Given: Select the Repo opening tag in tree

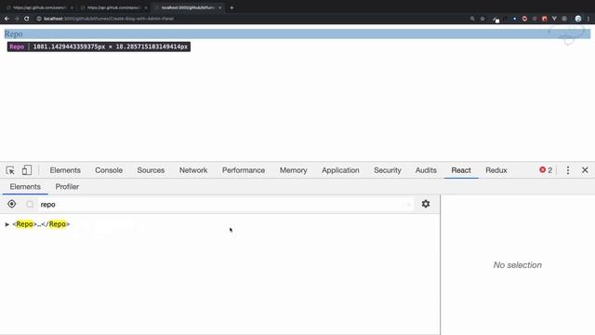Looking at the screenshot, I should 24,224.
